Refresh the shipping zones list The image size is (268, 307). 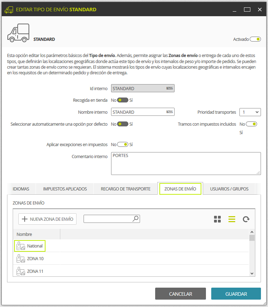(x=246, y=219)
